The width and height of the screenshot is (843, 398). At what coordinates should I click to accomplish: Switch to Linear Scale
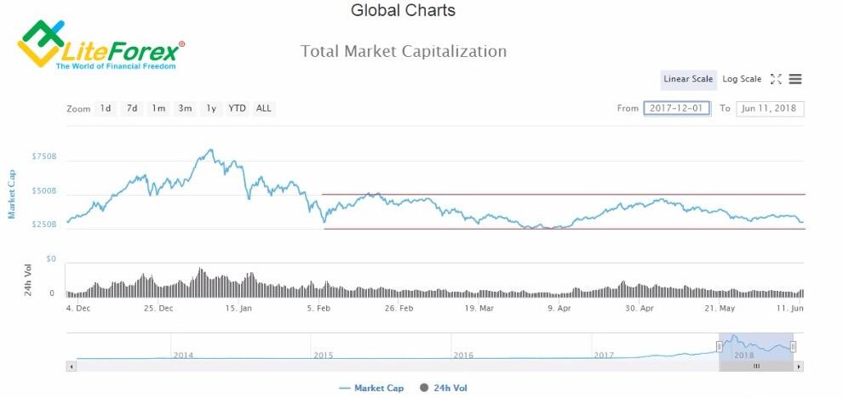[x=688, y=79]
